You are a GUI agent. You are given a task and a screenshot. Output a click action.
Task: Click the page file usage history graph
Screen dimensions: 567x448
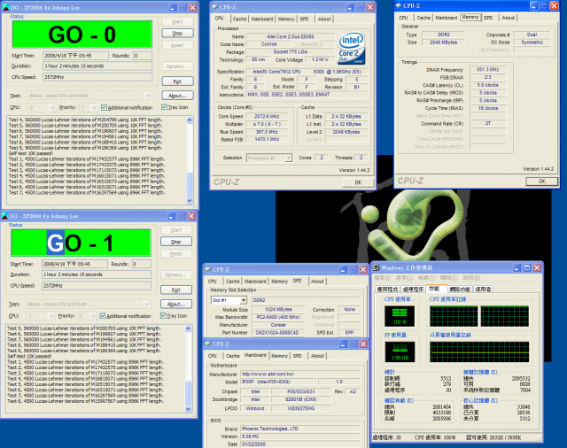tap(479, 351)
